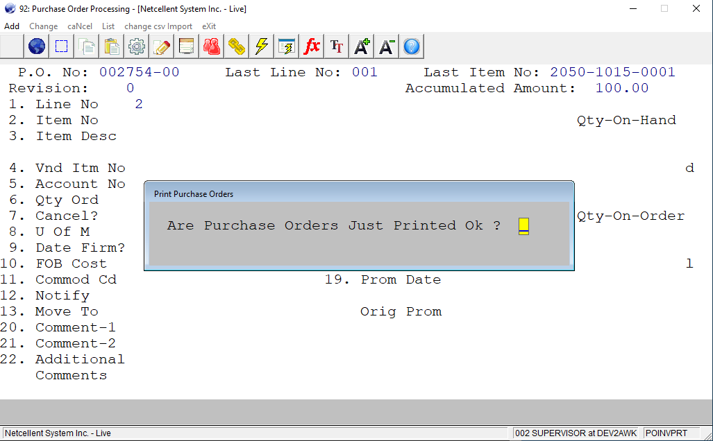Click the blank first toolbar button
The width and height of the screenshot is (713, 441).
[x=12, y=46]
